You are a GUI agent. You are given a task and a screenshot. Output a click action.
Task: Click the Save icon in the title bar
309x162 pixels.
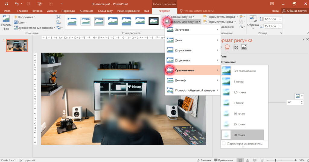coord(6,4)
